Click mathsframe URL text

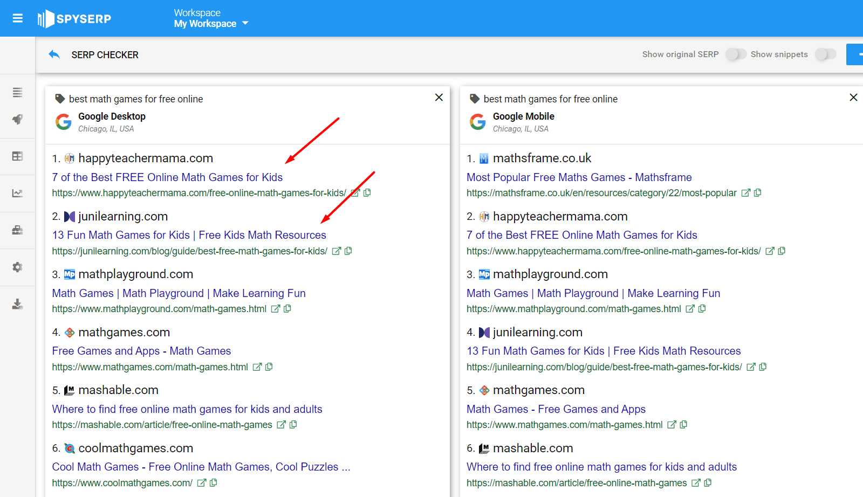tap(601, 193)
